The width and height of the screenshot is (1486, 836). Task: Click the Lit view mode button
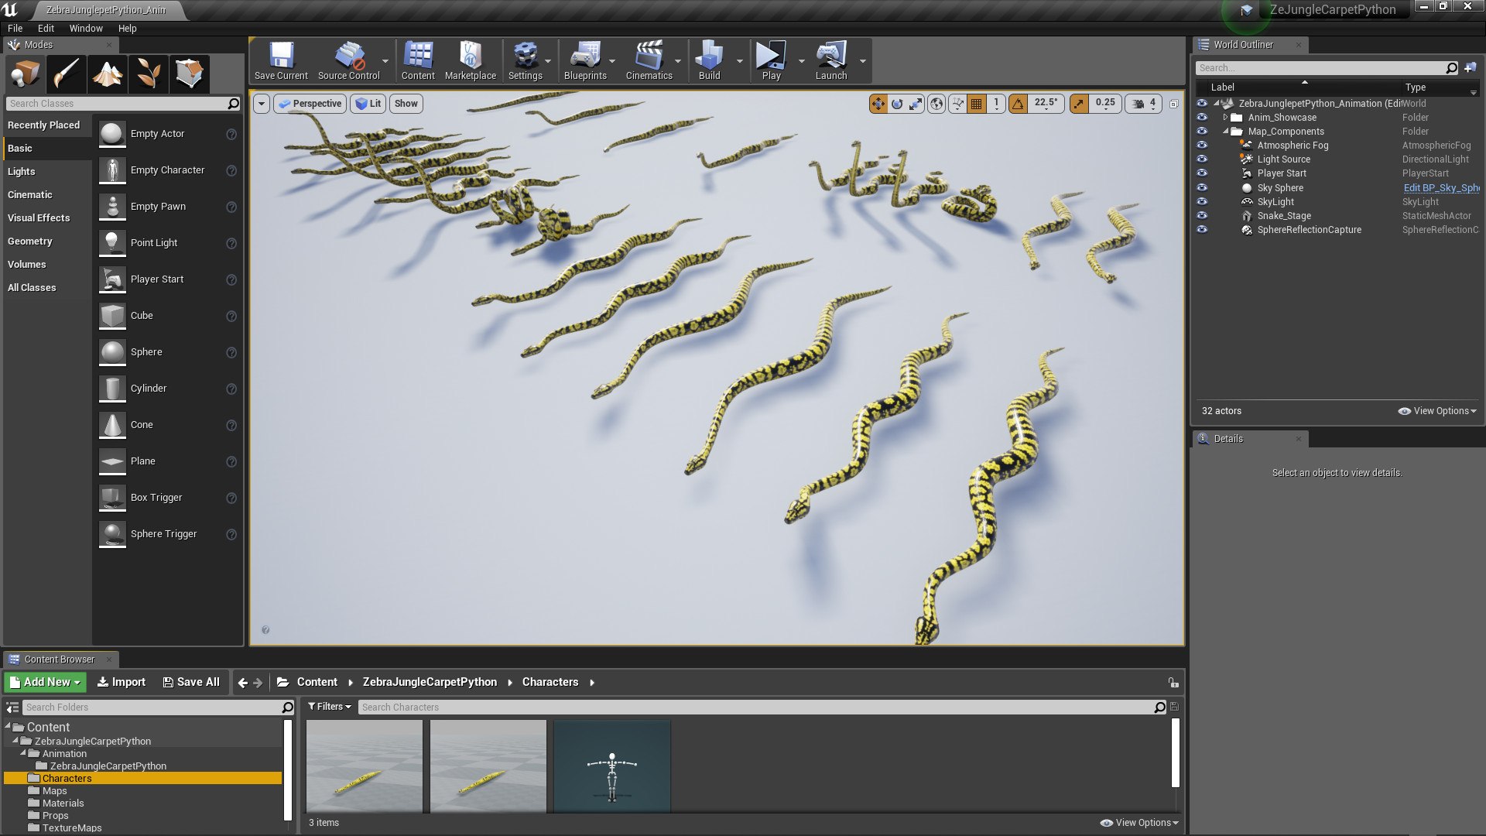(x=368, y=104)
